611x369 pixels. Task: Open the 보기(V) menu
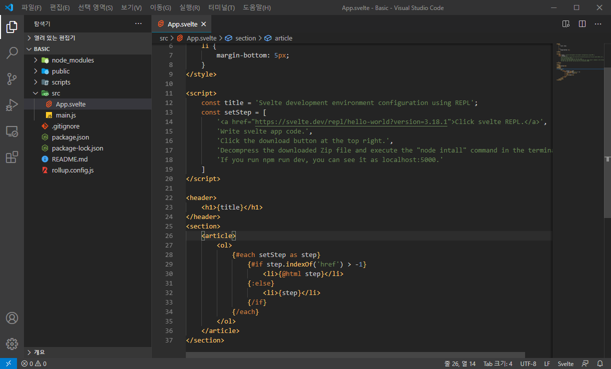(x=131, y=7)
